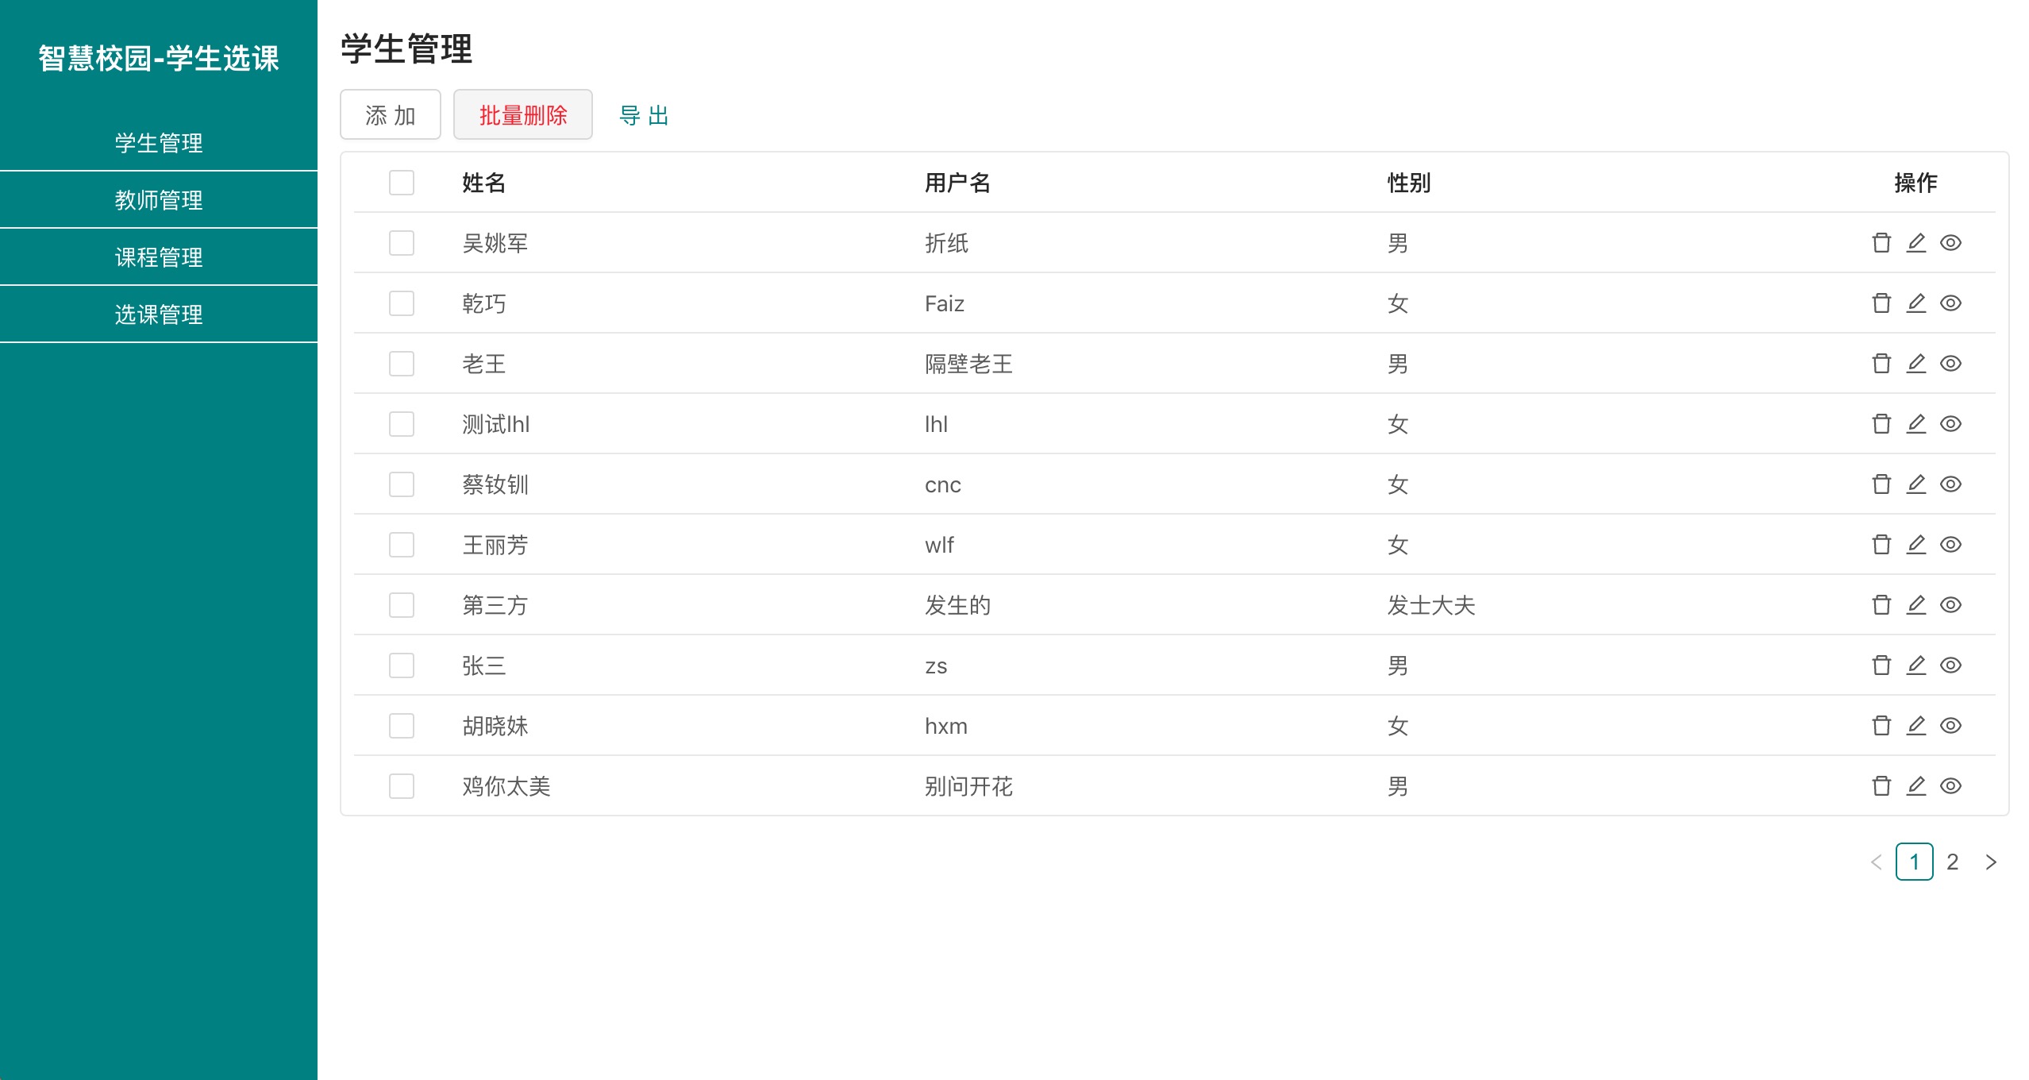Viewport: 2029px width, 1080px height.
Task: View 鸡你太美 details with eye icon
Action: click(x=1950, y=786)
